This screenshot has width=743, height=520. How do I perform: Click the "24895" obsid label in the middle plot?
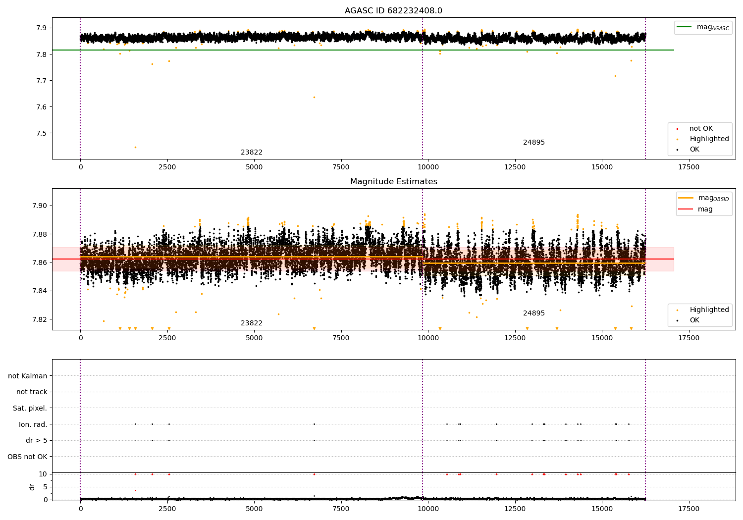point(534,313)
